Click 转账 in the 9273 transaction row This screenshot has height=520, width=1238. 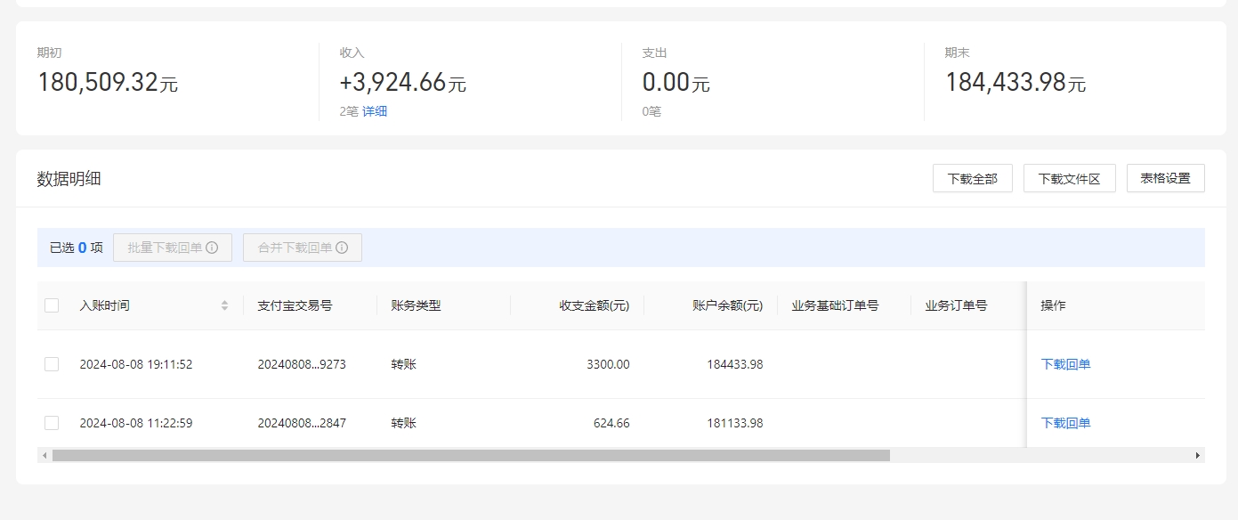click(x=403, y=364)
